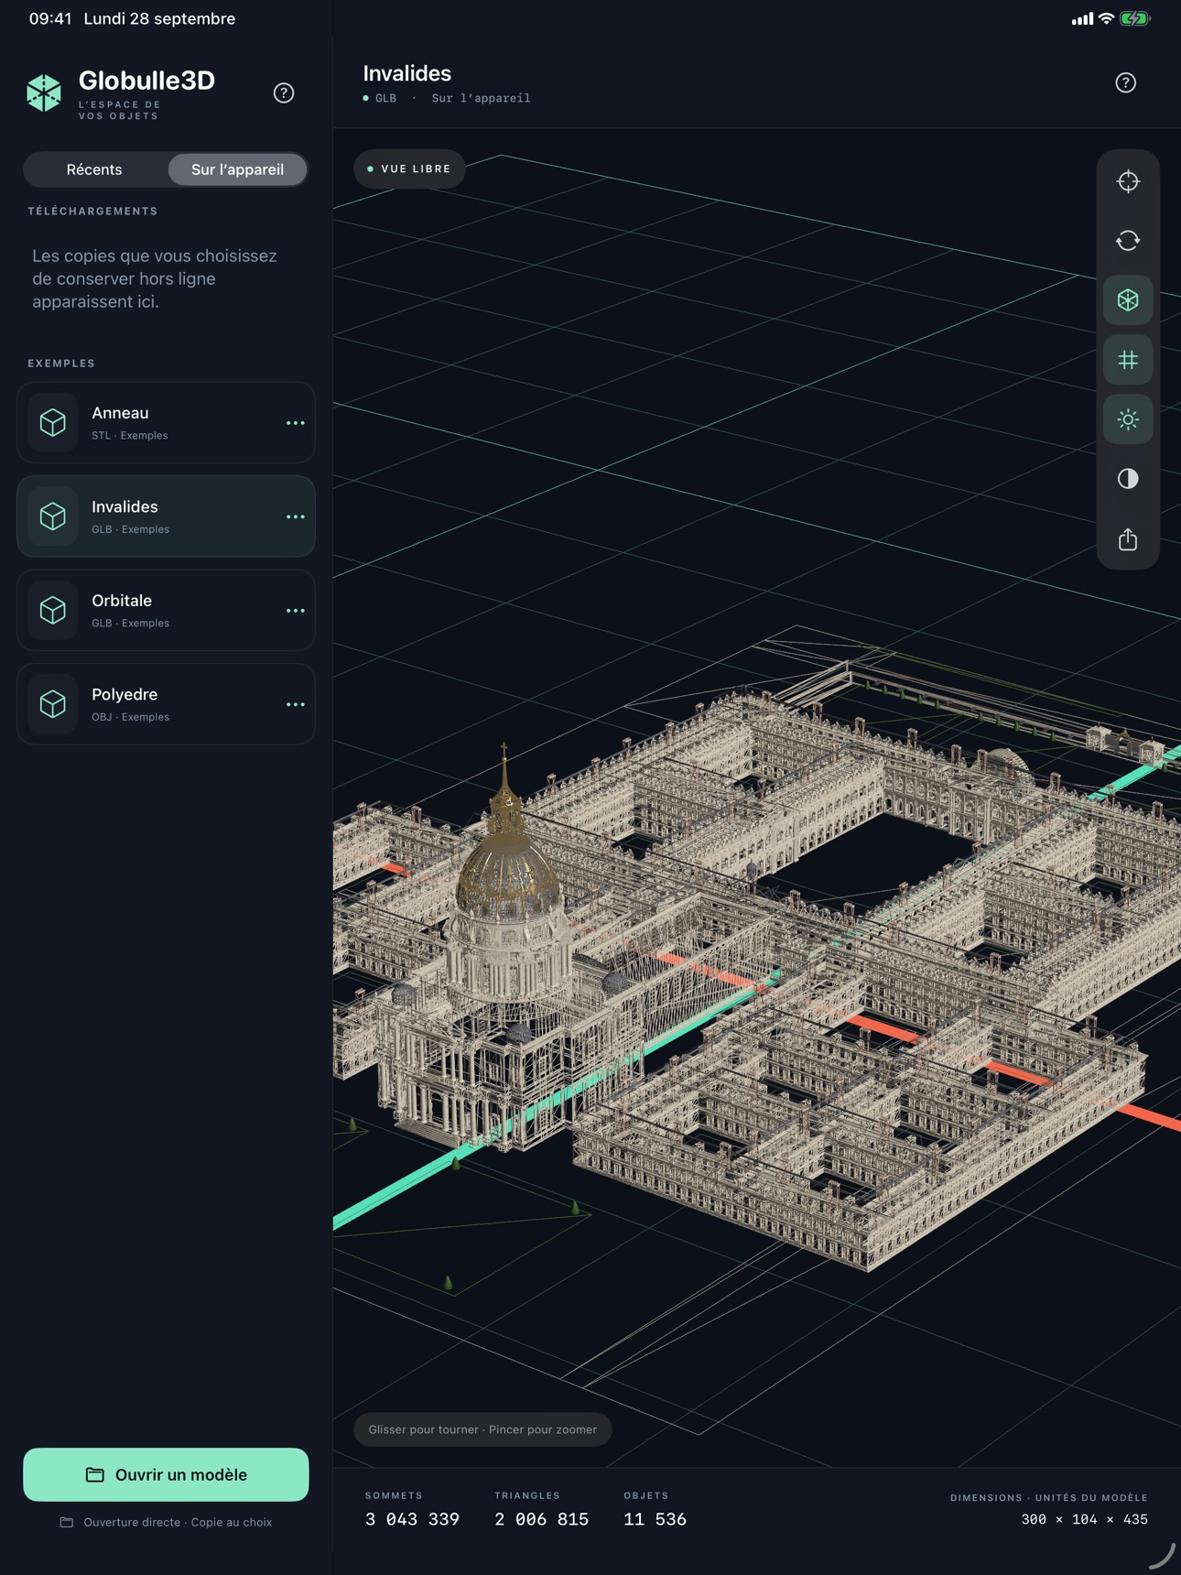Switch to the Récents tab
This screenshot has height=1575, width=1181.
pos(94,169)
